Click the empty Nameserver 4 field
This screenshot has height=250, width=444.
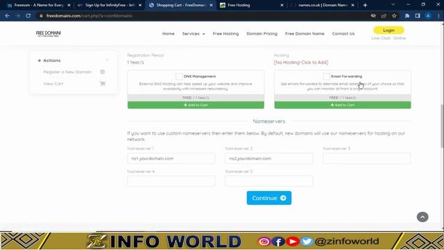(171, 181)
